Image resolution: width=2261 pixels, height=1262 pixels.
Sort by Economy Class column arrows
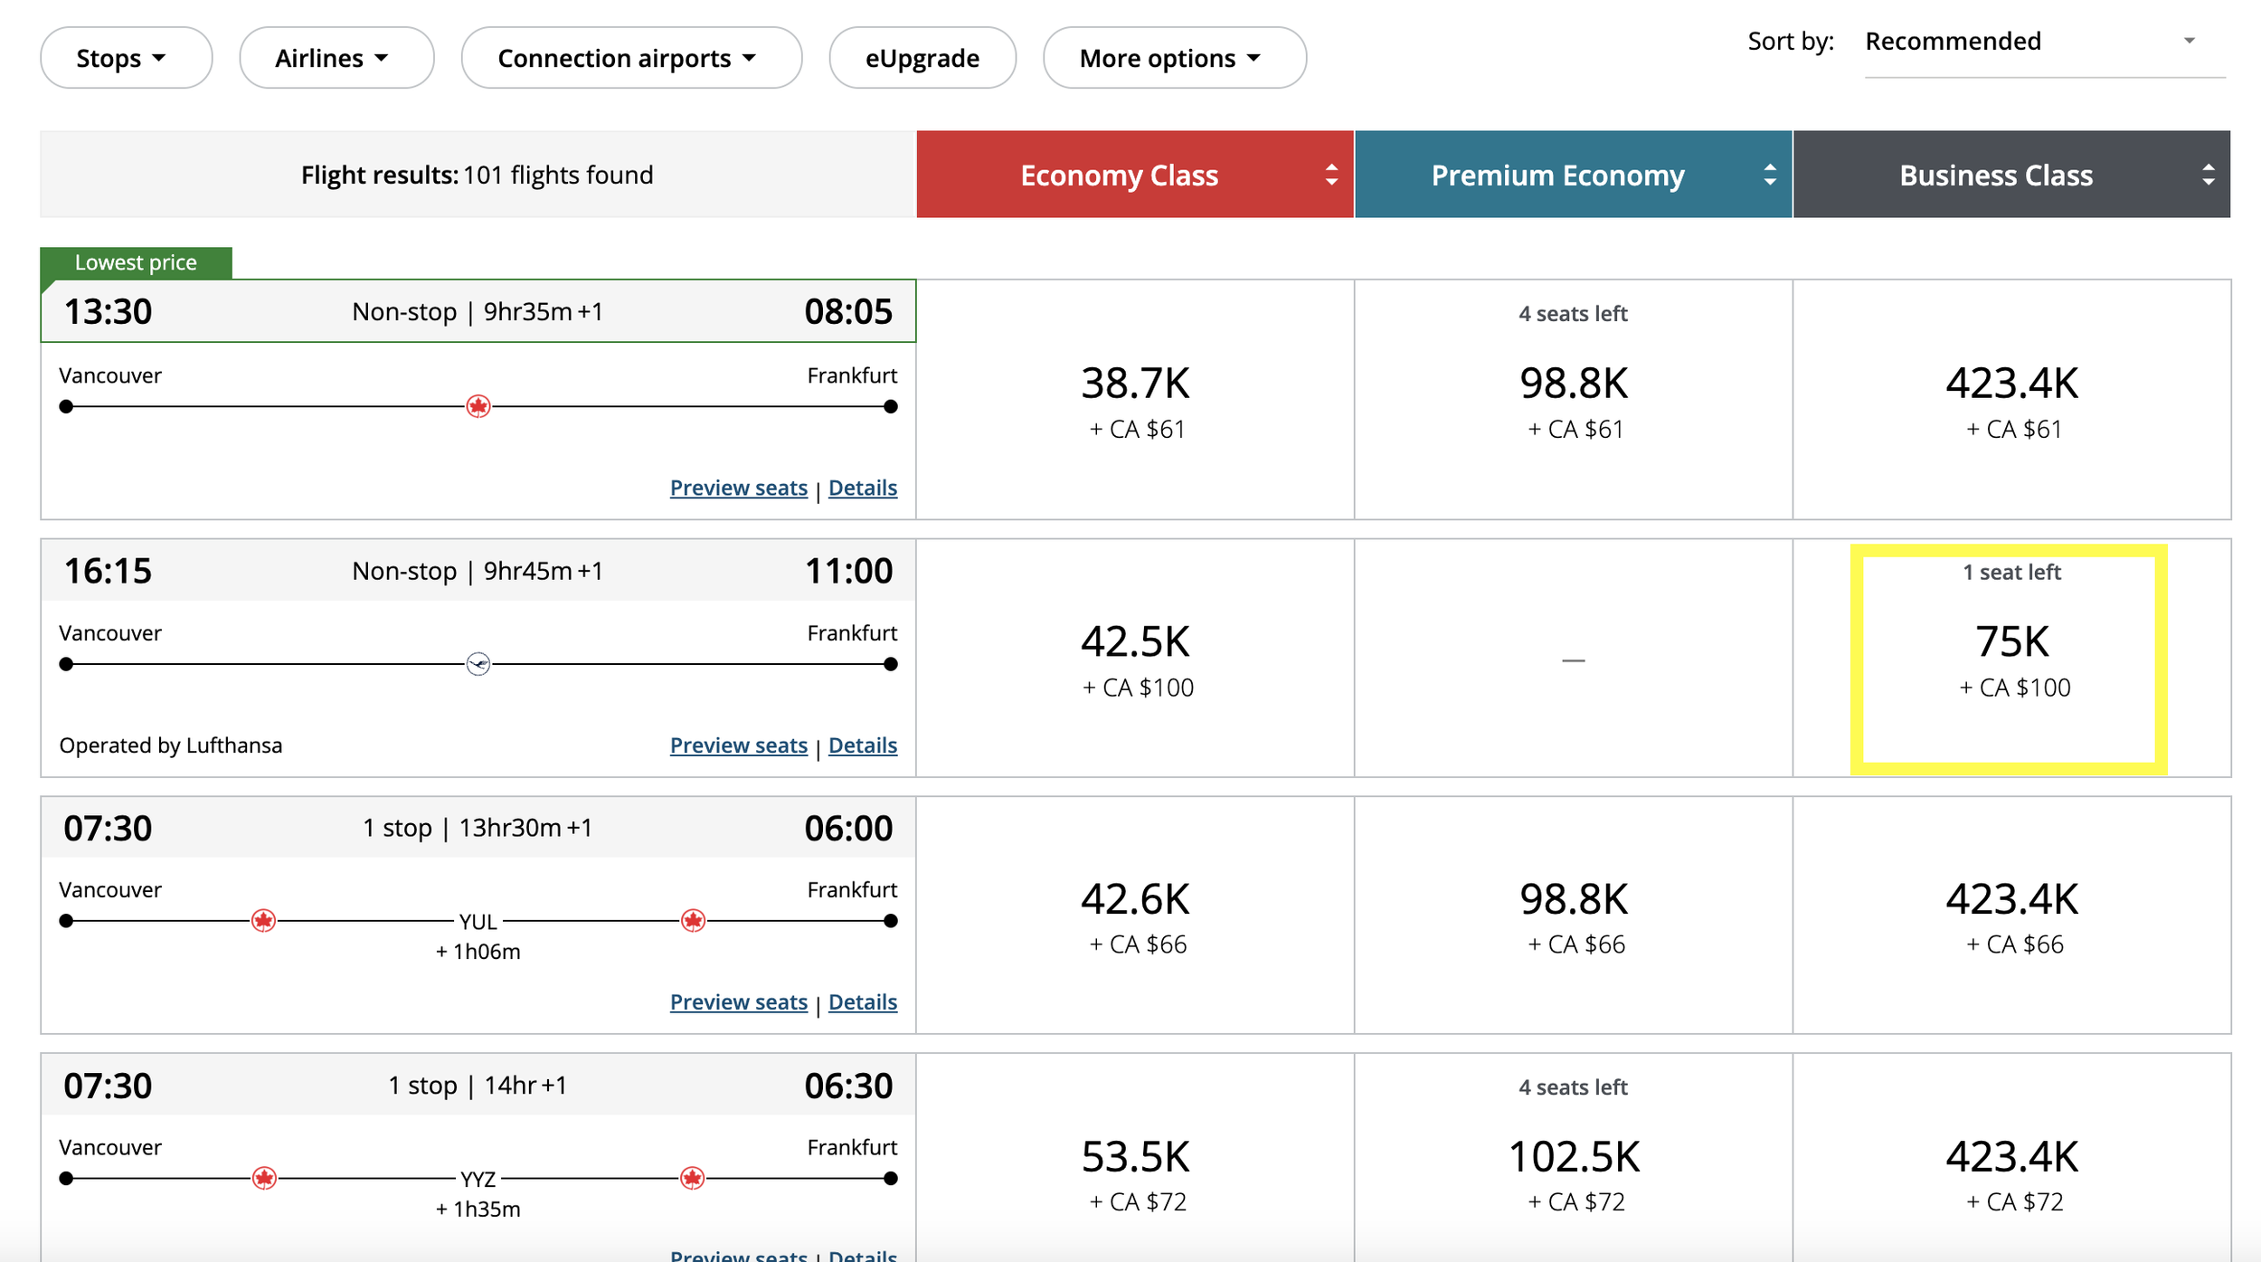[x=1331, y=175]
